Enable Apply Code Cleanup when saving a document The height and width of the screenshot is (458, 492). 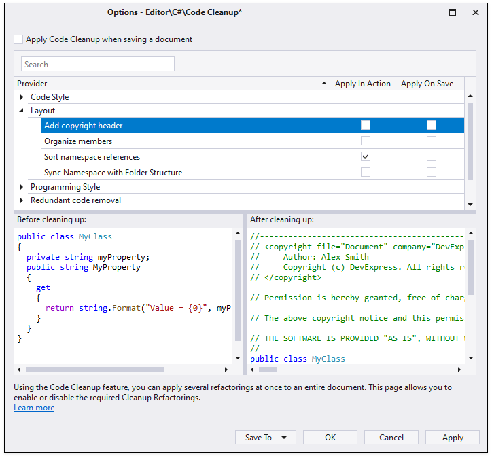(x=18, y=39)
